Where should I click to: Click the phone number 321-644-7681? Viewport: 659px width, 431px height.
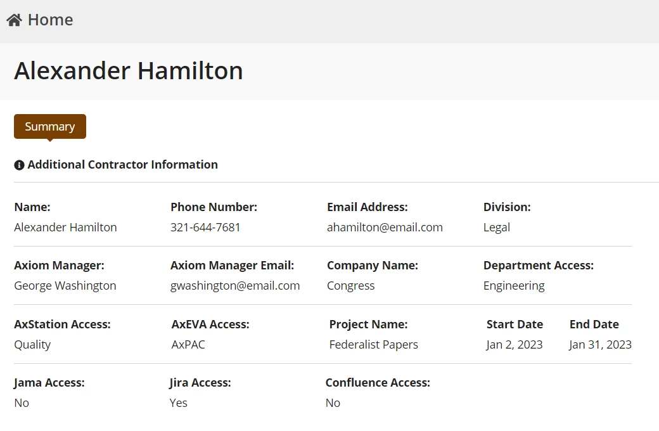click(x=205, y=227)
